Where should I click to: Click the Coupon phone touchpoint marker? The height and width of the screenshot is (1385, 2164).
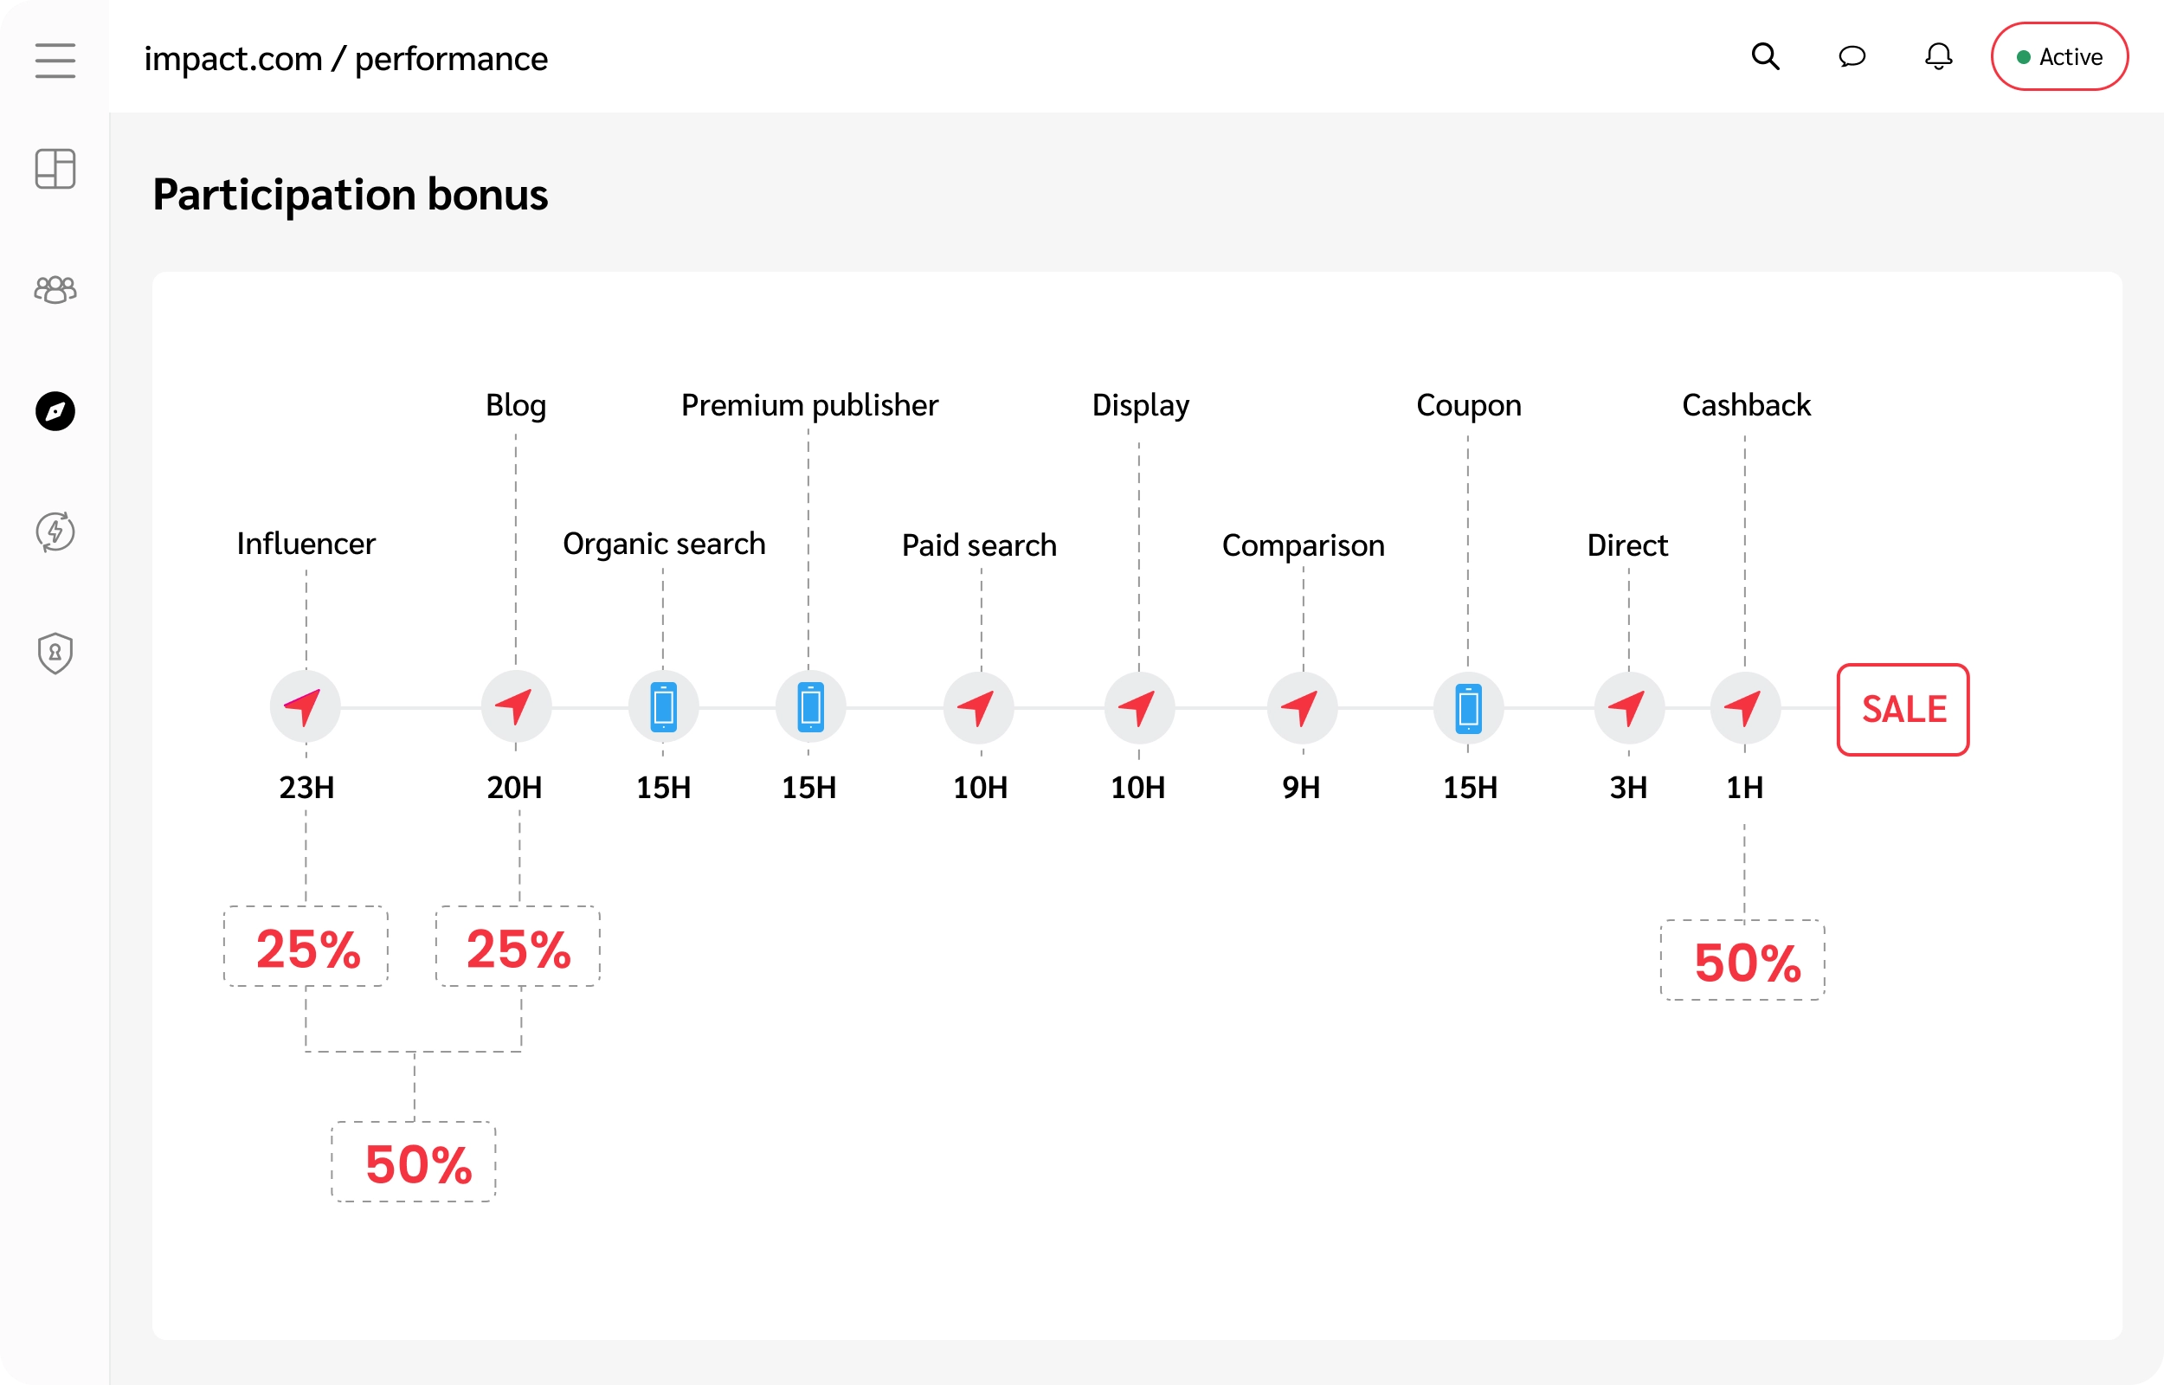(x=1468, y=708)
